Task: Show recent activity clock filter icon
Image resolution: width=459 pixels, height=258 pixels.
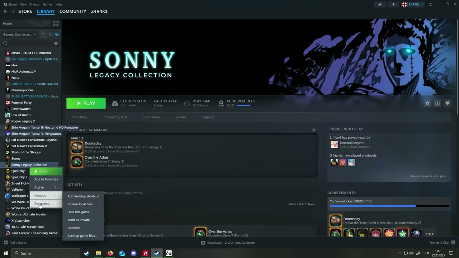Action: [51, 34]
